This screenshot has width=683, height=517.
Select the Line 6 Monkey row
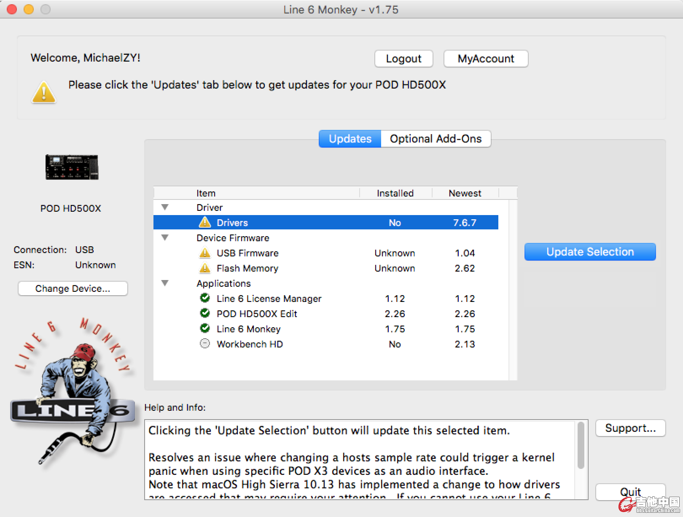pos(326,329)
